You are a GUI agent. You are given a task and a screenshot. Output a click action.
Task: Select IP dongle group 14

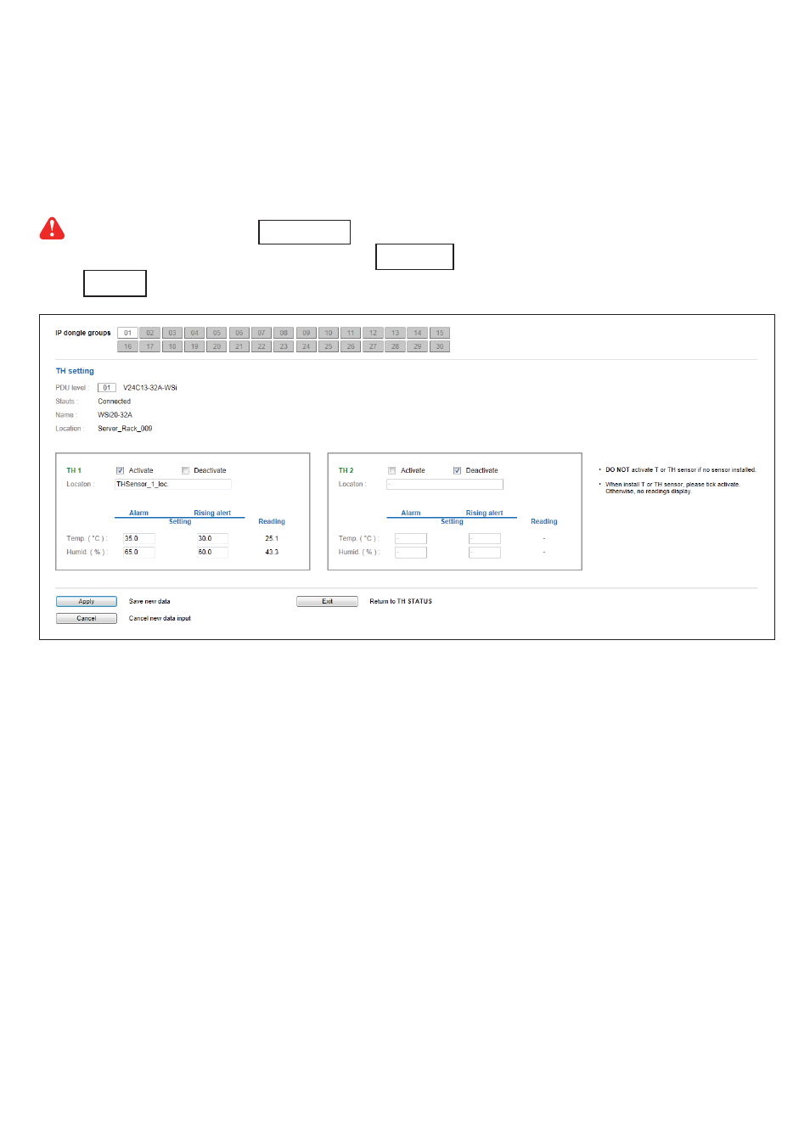click(418, 333)
